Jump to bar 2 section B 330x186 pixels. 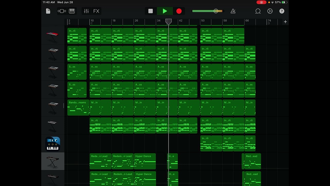[69, 22]
